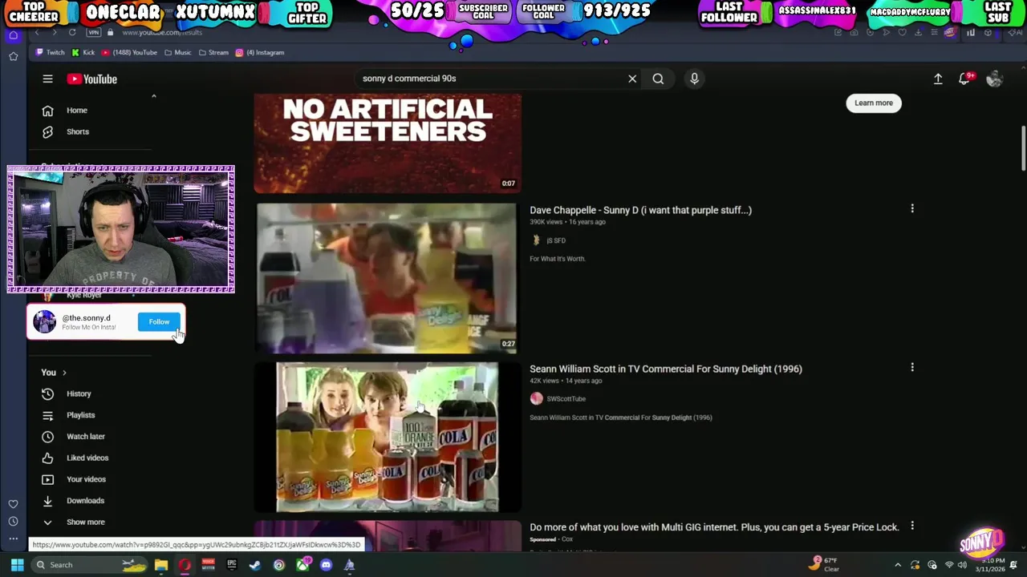1027x577 pixels.
Task: Open the Windows Start button
Action: 17,565
